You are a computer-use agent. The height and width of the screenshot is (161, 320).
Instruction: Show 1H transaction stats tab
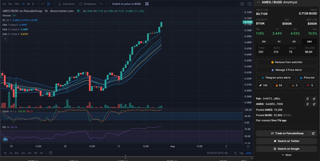pyautogui.click(x=279, y=41)
